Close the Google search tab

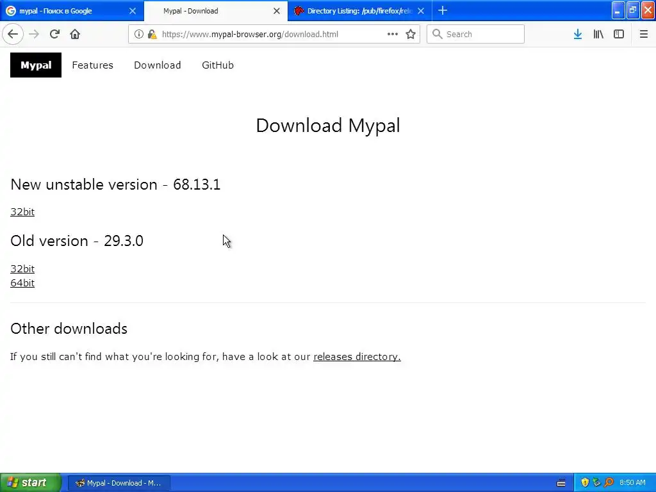click(133, 11)
